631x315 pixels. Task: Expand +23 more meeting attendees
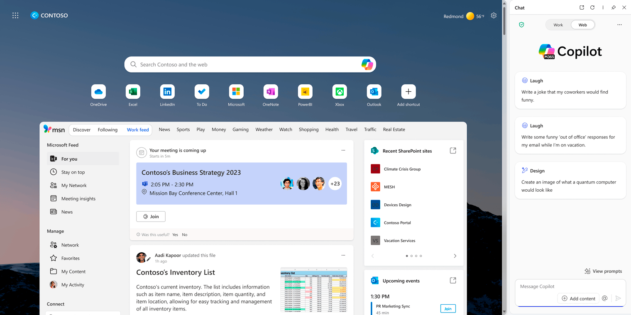pyautogui.click(x=335, y=183)
